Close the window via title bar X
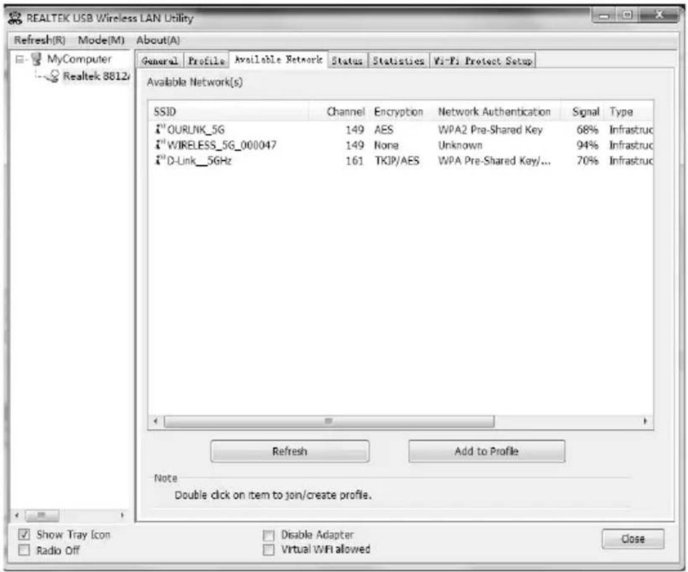Image resolution: width=688 pixels, height=572 pixels. pos(659,15)
